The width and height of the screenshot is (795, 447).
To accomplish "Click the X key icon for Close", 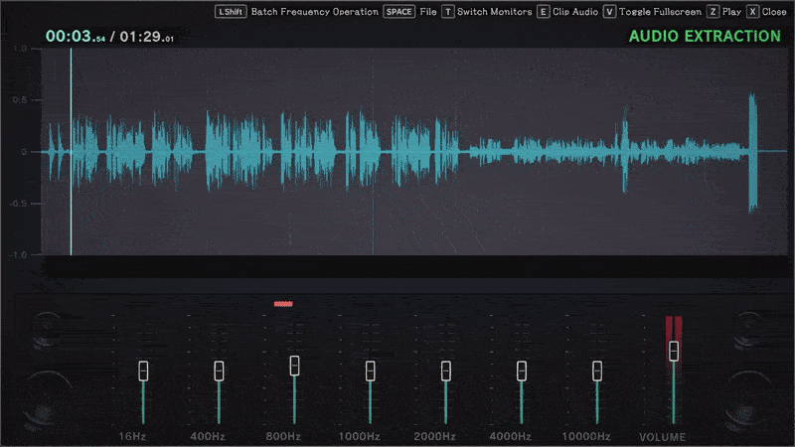I will point(753,12).
